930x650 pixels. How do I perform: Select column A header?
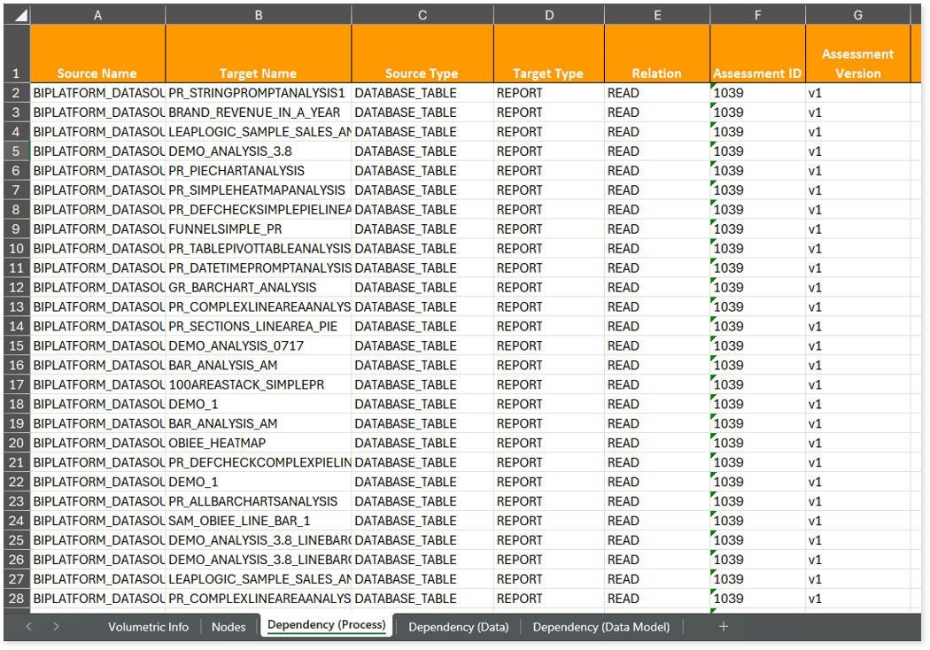97,15
